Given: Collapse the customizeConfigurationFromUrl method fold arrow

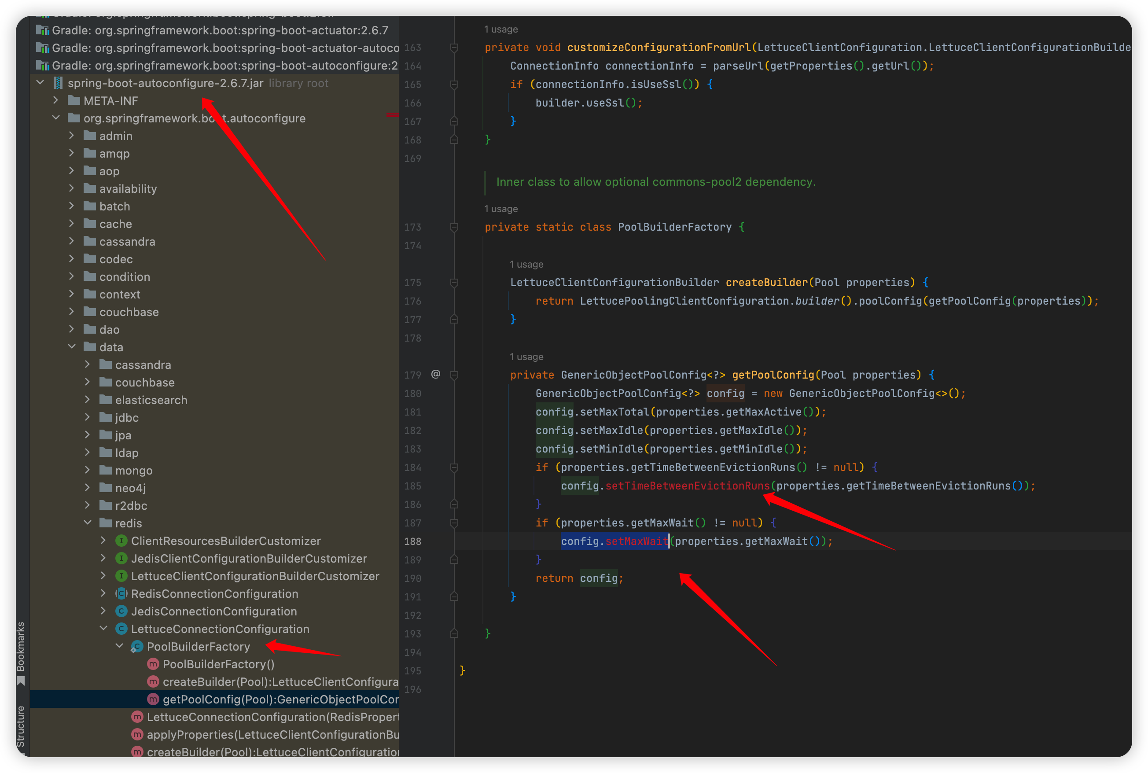Looking at the screenshot, I should [x=453, y=48].
